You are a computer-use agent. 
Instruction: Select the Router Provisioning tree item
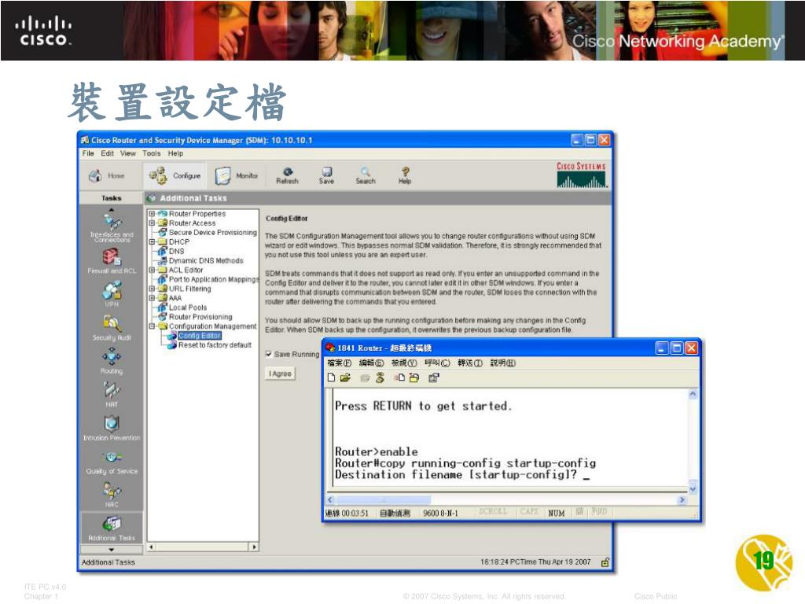(x=200, y=317)
